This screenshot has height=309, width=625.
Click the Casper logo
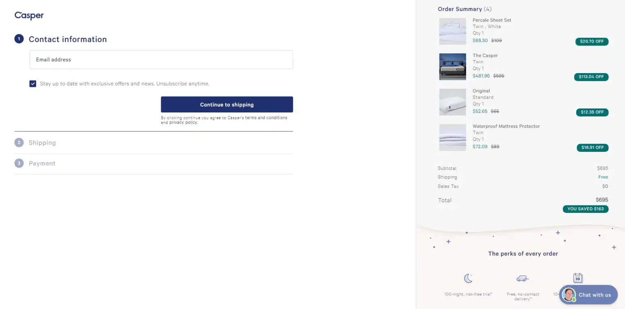(29, 15)
